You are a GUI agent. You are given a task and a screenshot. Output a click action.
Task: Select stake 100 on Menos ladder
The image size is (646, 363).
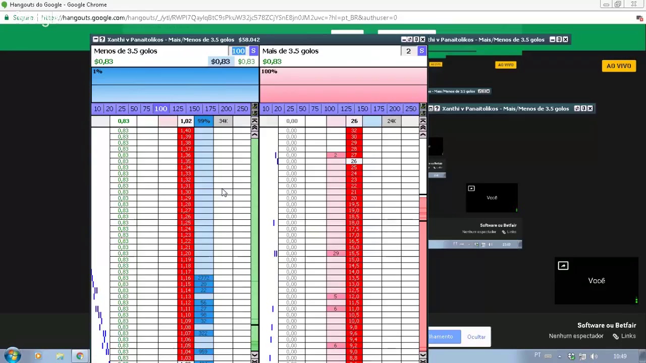(161, 109)
